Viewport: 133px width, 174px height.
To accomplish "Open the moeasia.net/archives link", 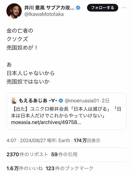I will [x=46, y=122].
